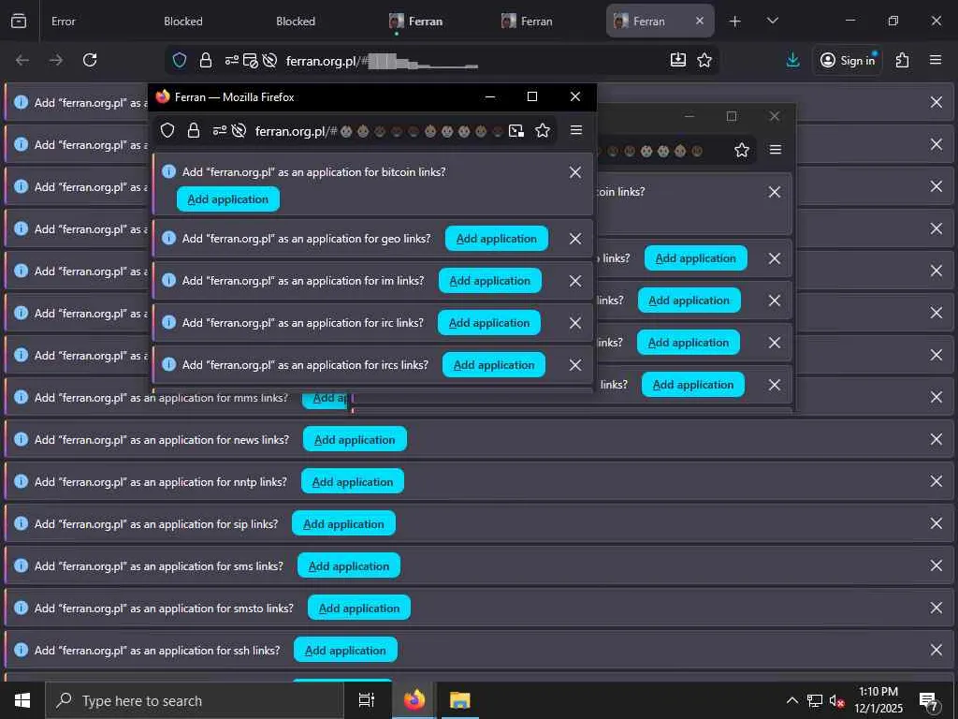
Task: Open new tab with plus button
Action: pos(735,22)
